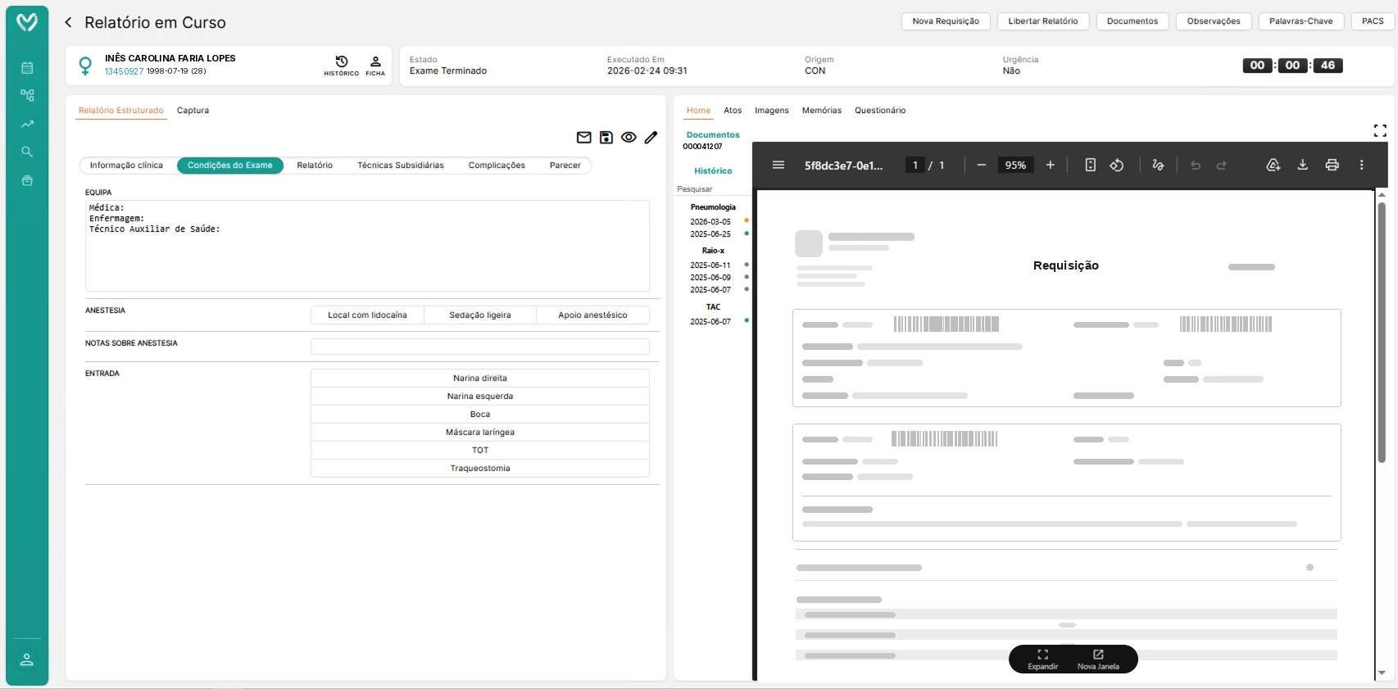
Task: Download the PDF document
Action: pos(1302,165)
